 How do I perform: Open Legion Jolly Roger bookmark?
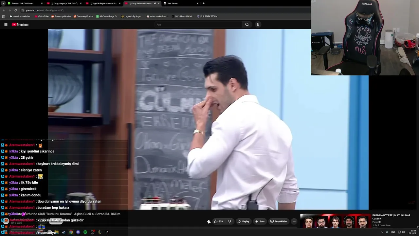[x=132, y=16]
